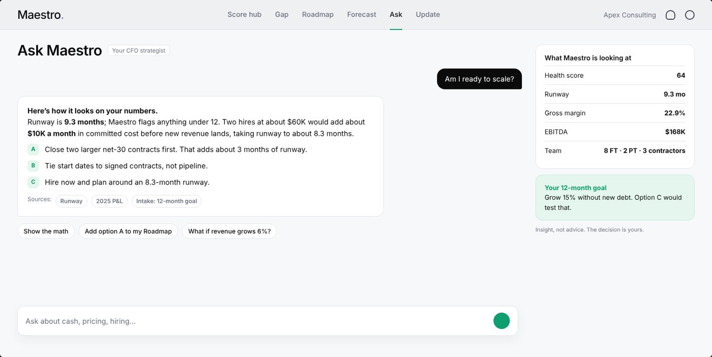The height and width of the screenshot is (357, 712).
Task: Switch to the Update tab
Action: [x=428, y=15]
